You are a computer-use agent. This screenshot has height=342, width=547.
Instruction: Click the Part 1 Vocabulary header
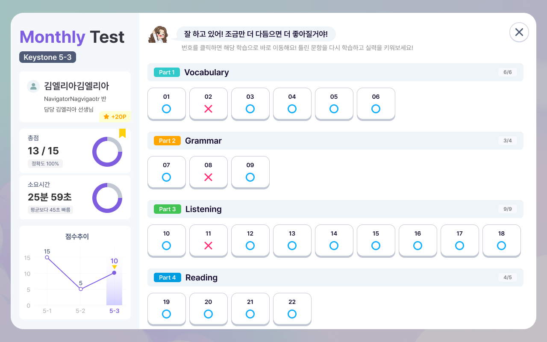[335, 72]
